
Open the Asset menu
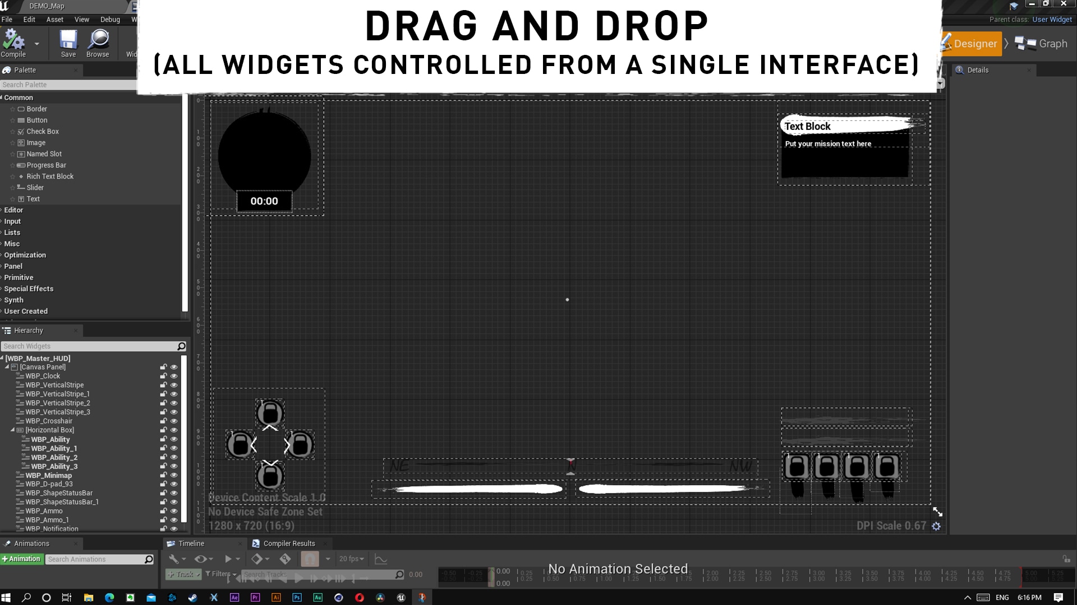click(54, 19)
